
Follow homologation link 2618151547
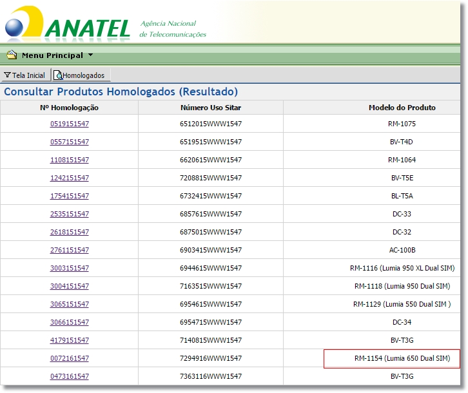(x=70, y=232)
